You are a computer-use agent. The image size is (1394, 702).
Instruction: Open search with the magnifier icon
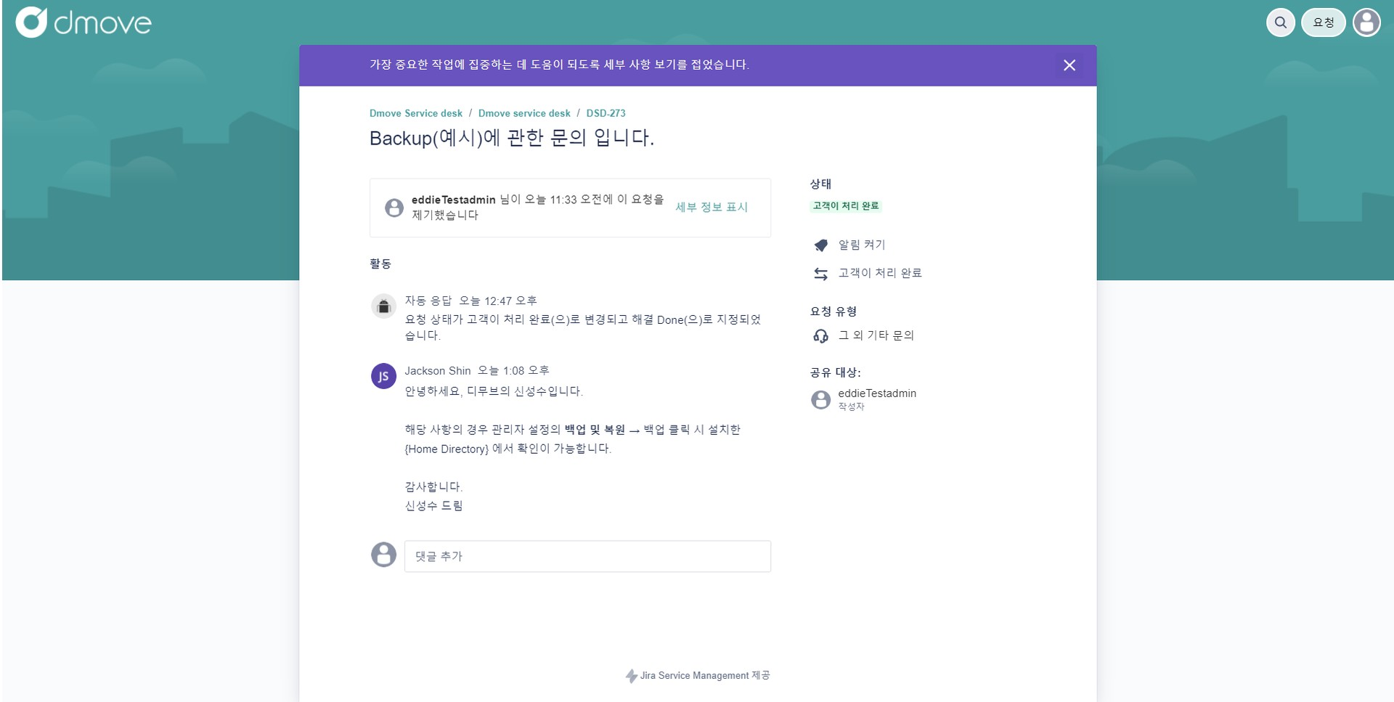[x=1281, y=23]
